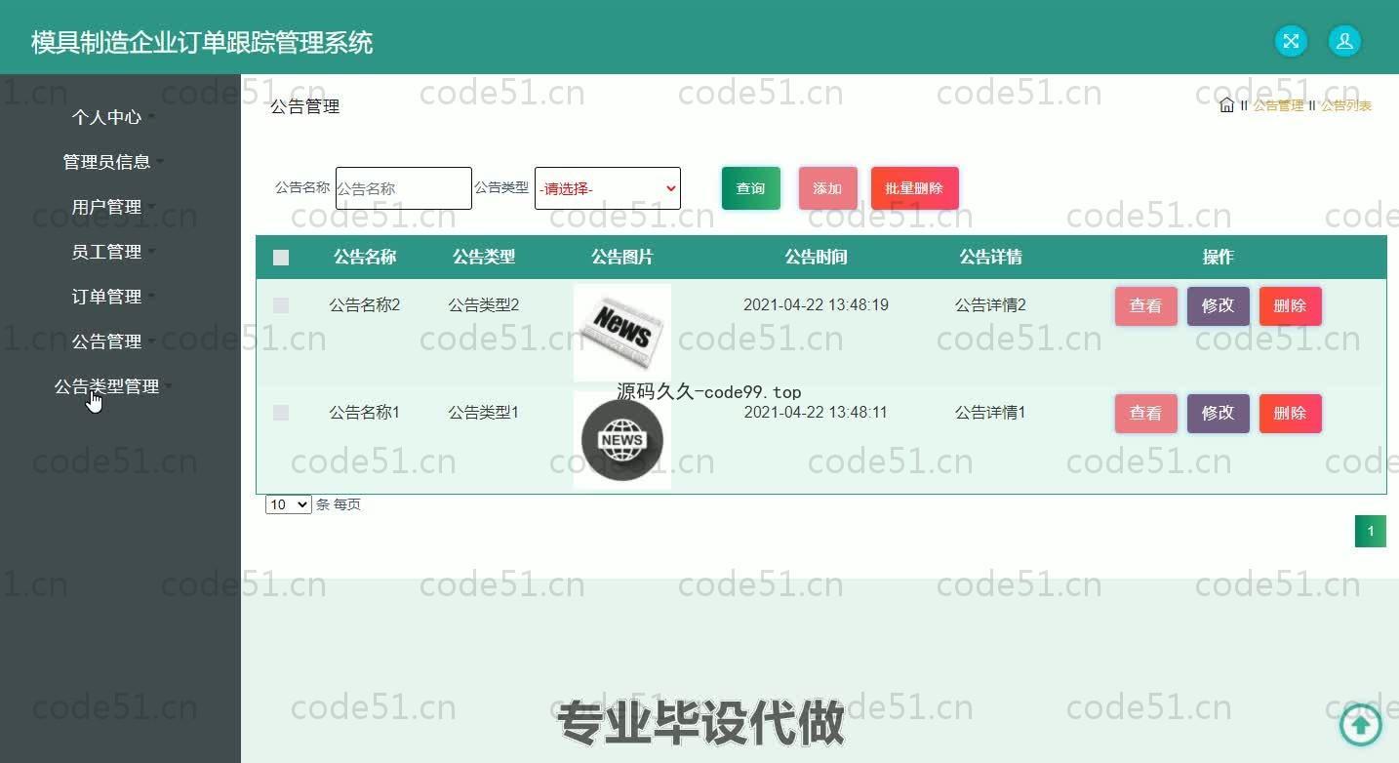Click the date 2021-04-22 13:48:19
The image size is (1399, 763).
[816, 305]
